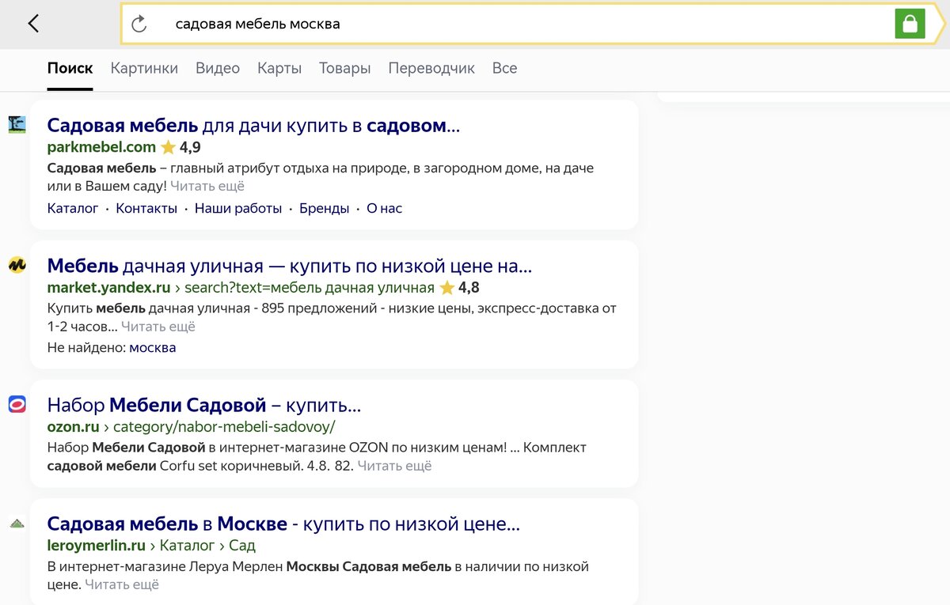Click the green padlock security icon
950x605 pixels.
tap(910, 24)
